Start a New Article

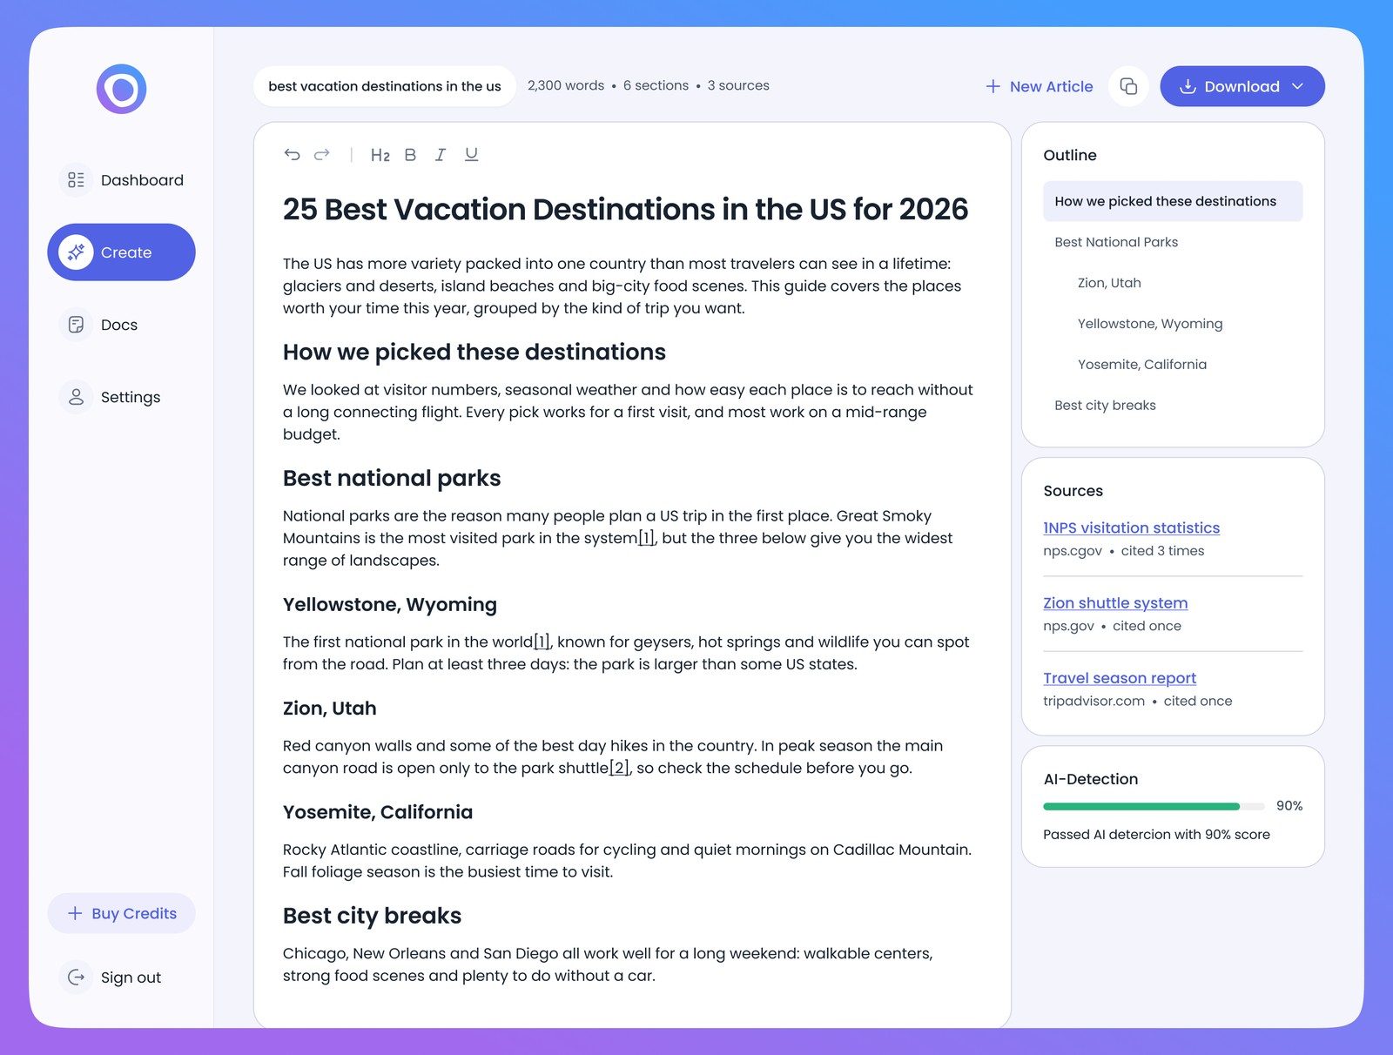tap(1039, 86)
